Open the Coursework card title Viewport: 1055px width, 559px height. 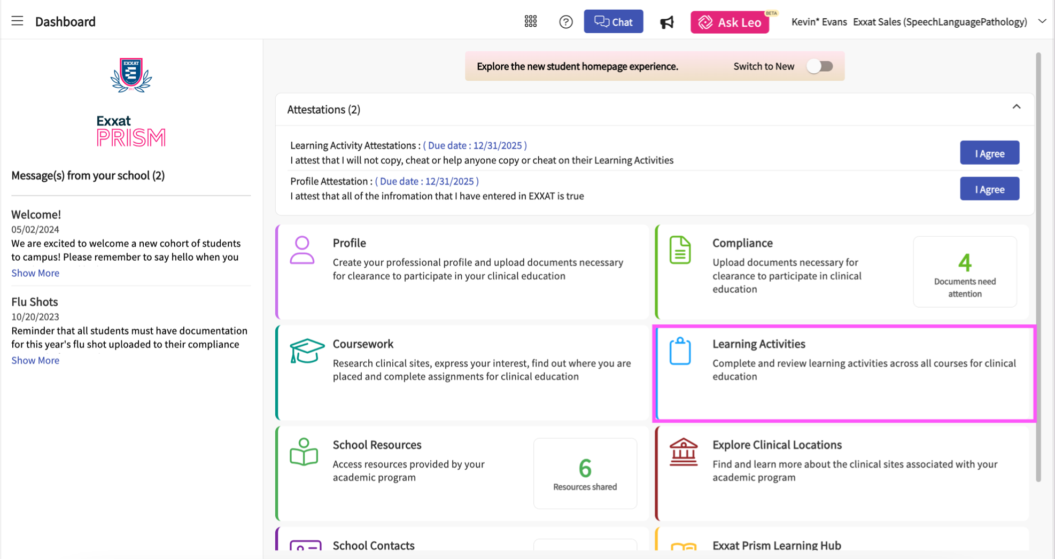pyautogui.click(x=363, y=344)
